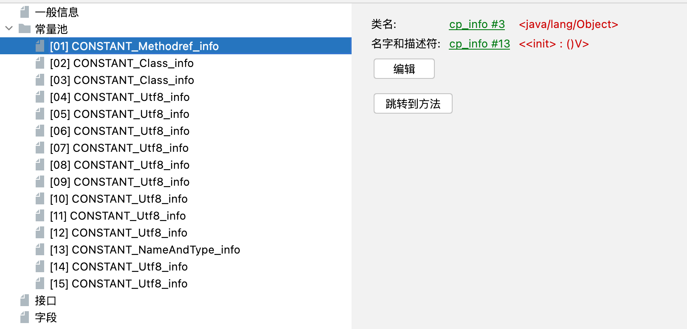This screenshot has width=687, height=329.
Task: Click icon of [13] CONSTANT_NameAndType_info entry
Action: click(40, 249)
